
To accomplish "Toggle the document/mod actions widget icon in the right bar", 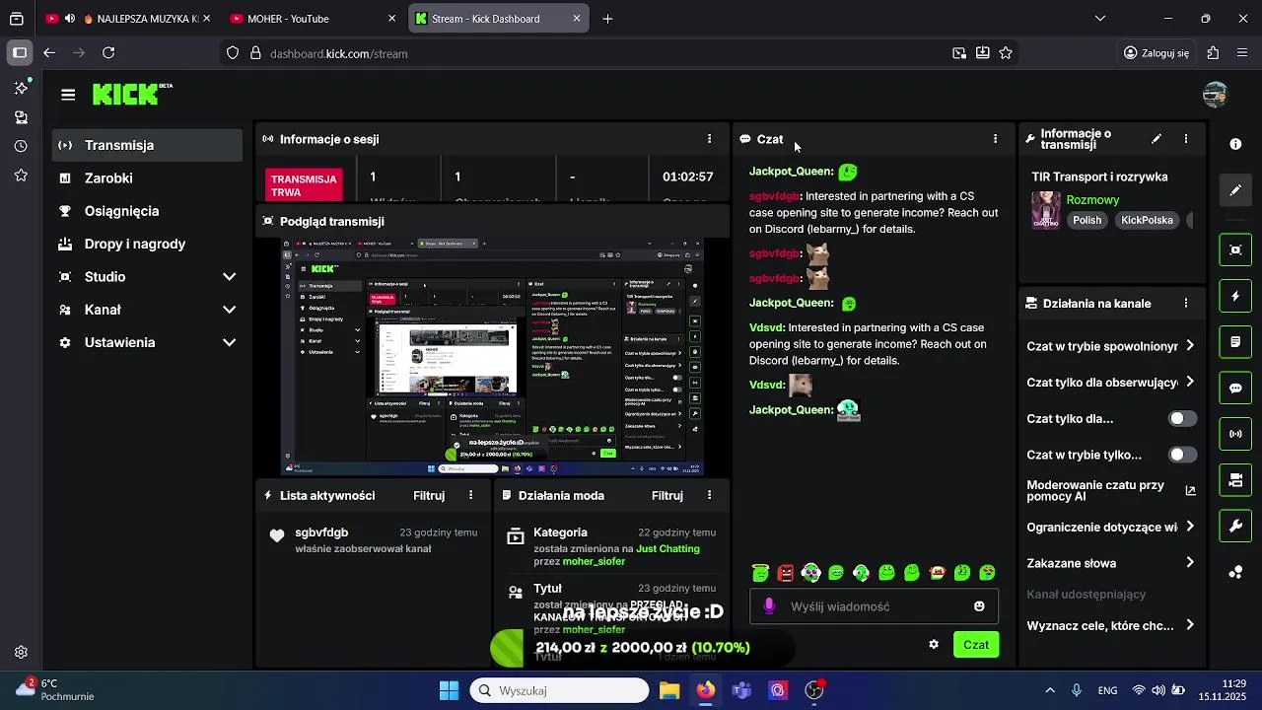I will (1235, 342).
